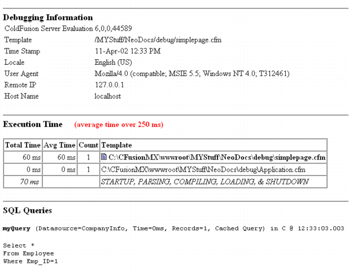Screen dimensions: 353x273
Task: Click the page icon beside simplepage.cfm path
Action: (x=104, y=157)
